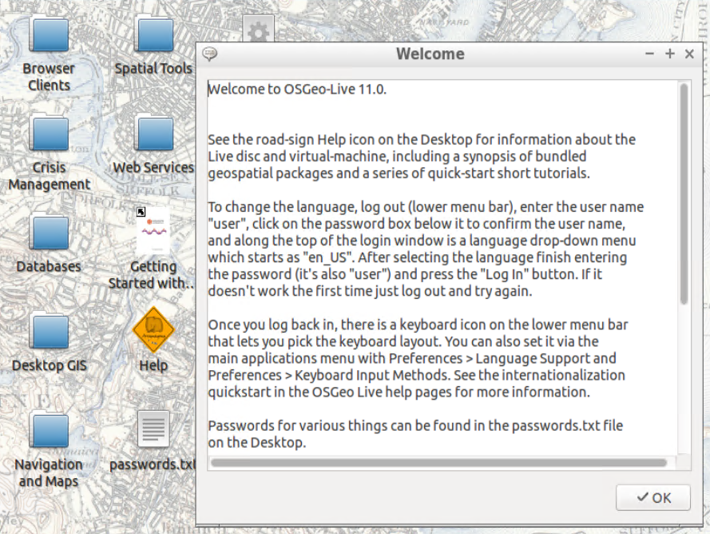
Task: Open the passwords.txt file icon
Action: click(x=153, y=428)
